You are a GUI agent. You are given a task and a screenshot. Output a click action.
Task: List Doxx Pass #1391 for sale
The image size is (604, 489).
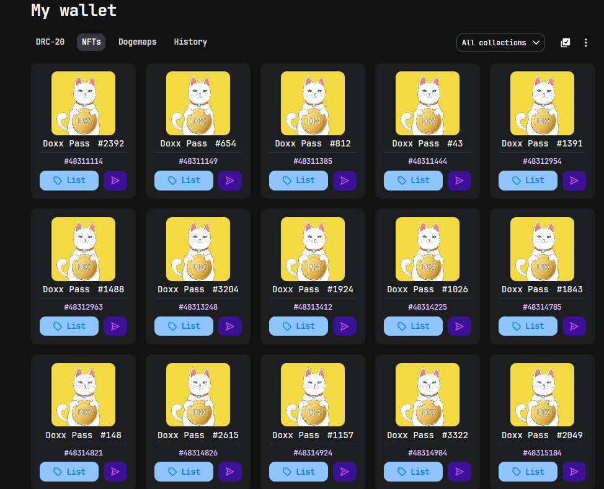click(528, 181)
